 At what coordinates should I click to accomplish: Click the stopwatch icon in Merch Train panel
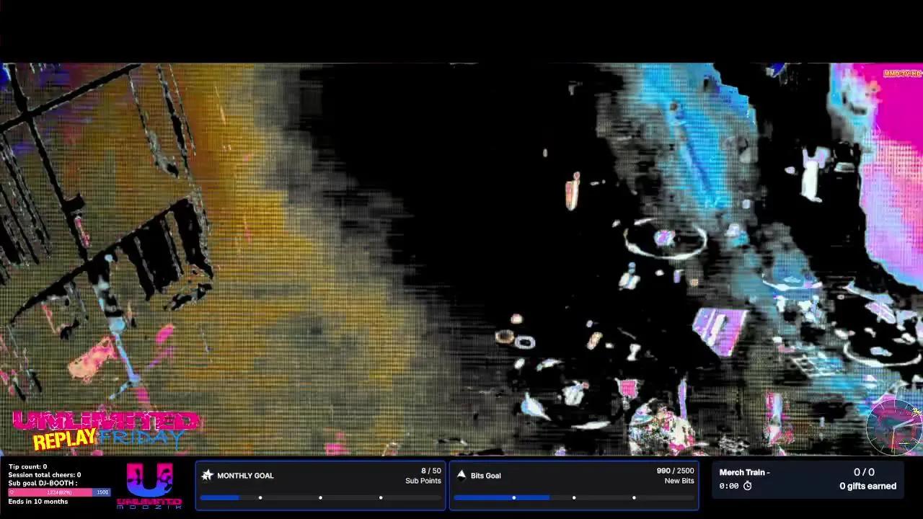[x=748, y=486]
